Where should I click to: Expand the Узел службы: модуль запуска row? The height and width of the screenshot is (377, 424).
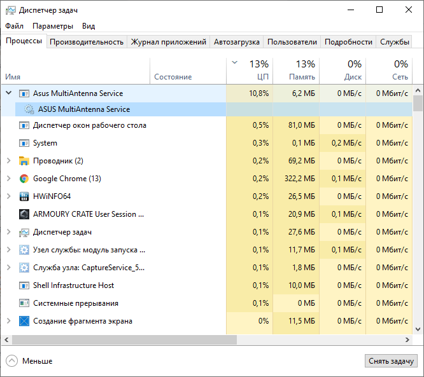click(x=9, y=250)
